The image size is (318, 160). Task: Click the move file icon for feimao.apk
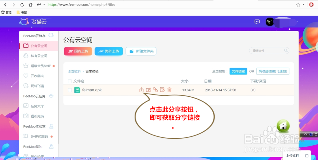point(162,90)
